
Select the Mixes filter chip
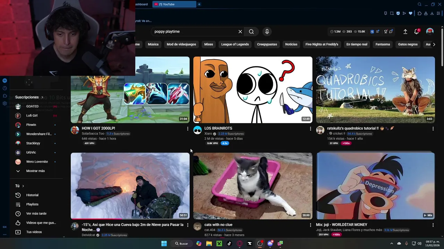[x=208, y=44]
